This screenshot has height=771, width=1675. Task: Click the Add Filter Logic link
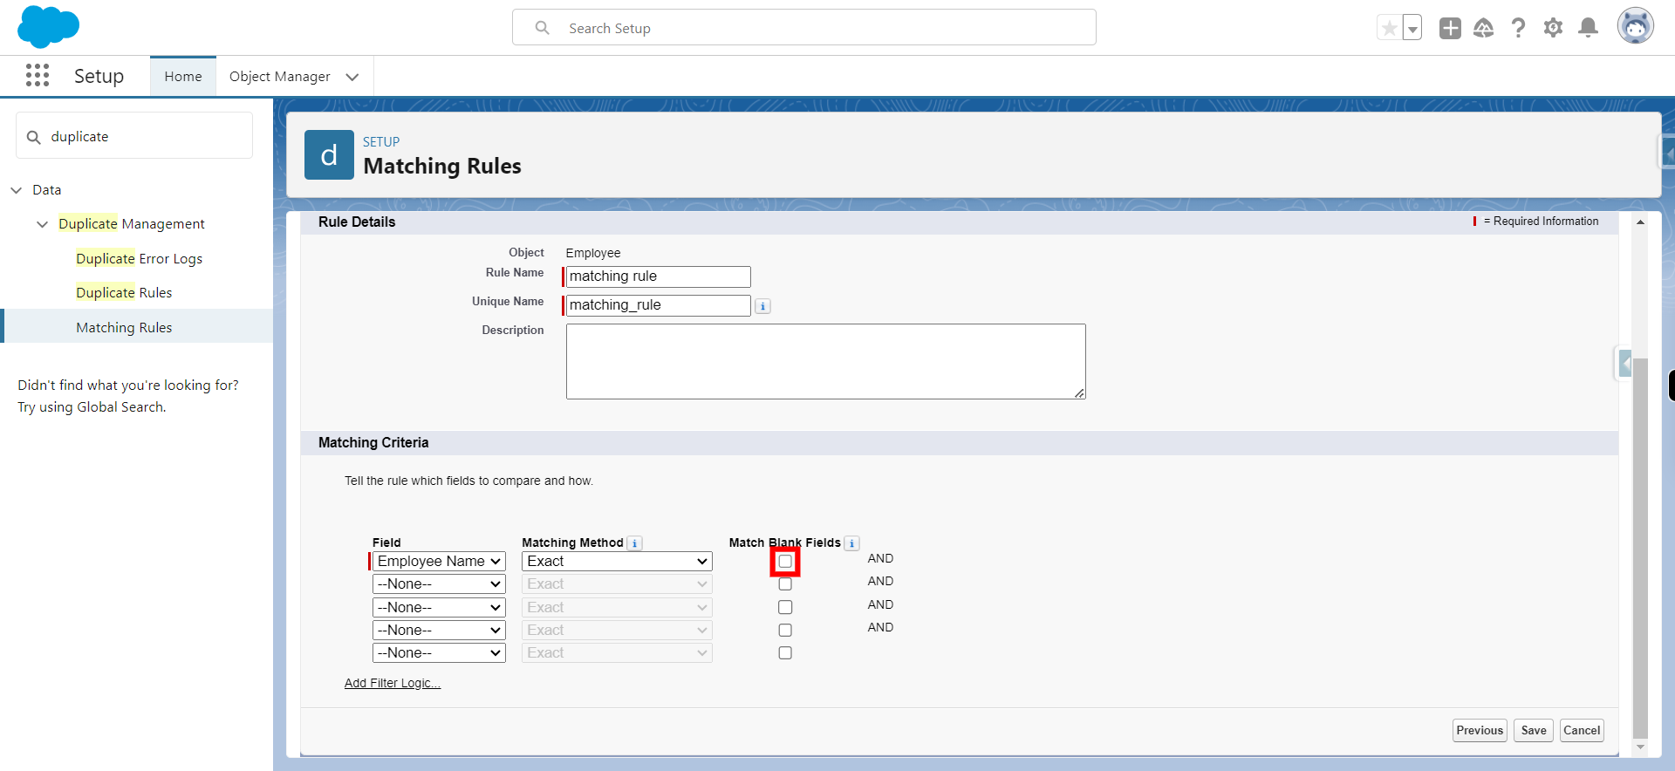(x=393, y=683)
